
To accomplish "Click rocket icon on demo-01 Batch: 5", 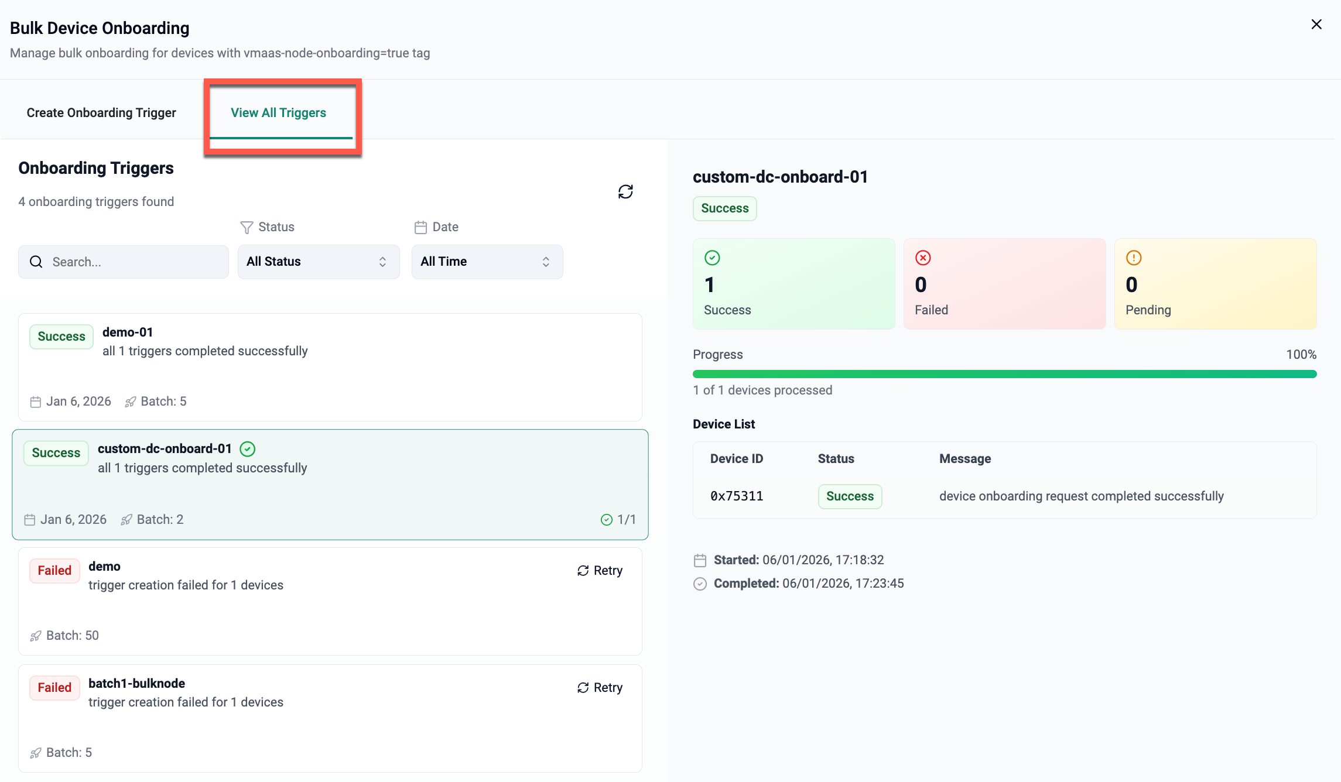I will (x=131, y=402).
